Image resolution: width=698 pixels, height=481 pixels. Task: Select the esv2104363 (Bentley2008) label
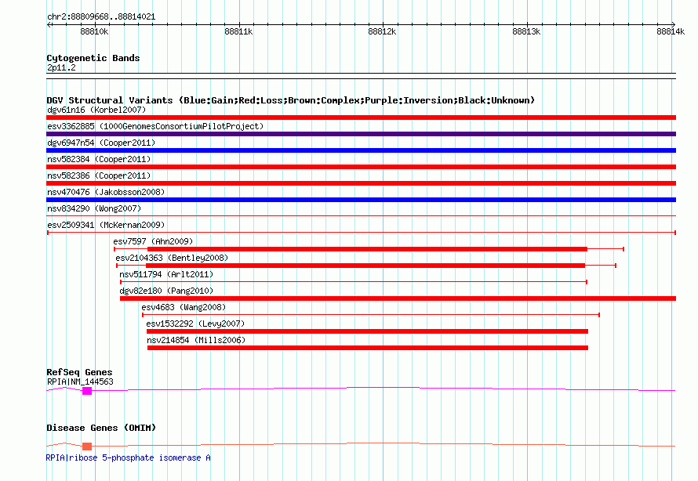click(x=172, y=258)
